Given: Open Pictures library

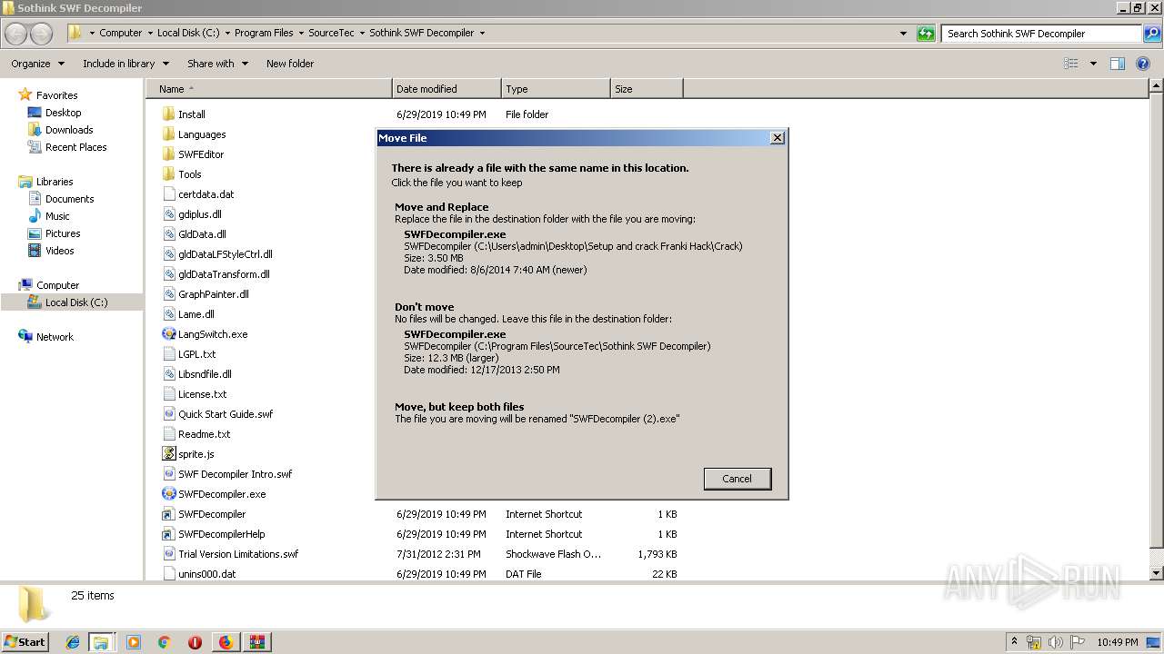Looking at the screenshot, I should pyautogui.click(x=63, y=233).
